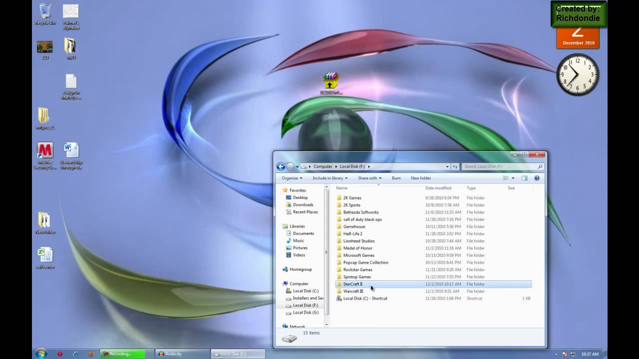Select the MP3 folder on desktop
This screenshot has height=359, width=639.
click(71, 48)
